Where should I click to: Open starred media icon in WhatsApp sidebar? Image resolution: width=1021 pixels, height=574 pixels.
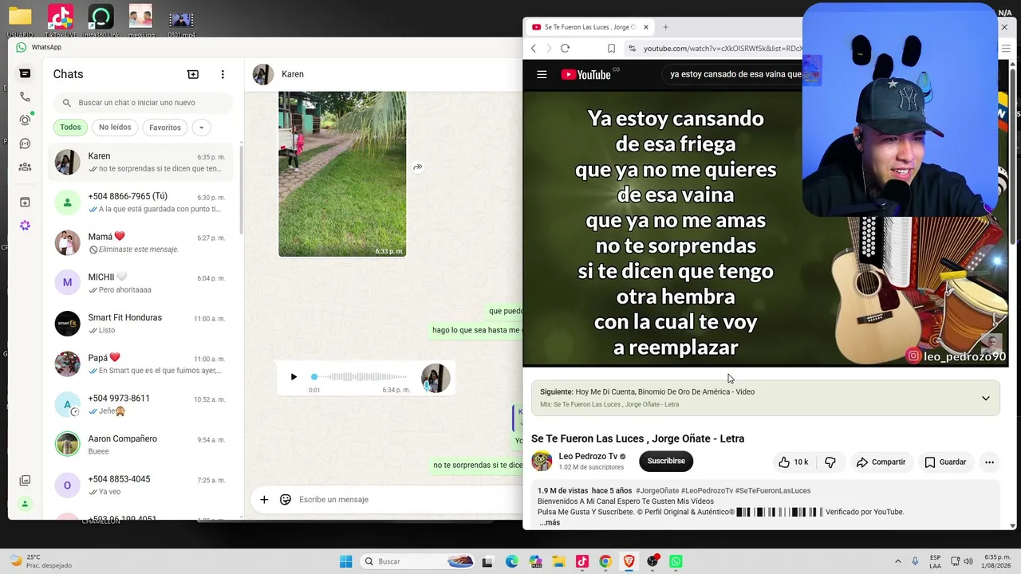[25, 481]
